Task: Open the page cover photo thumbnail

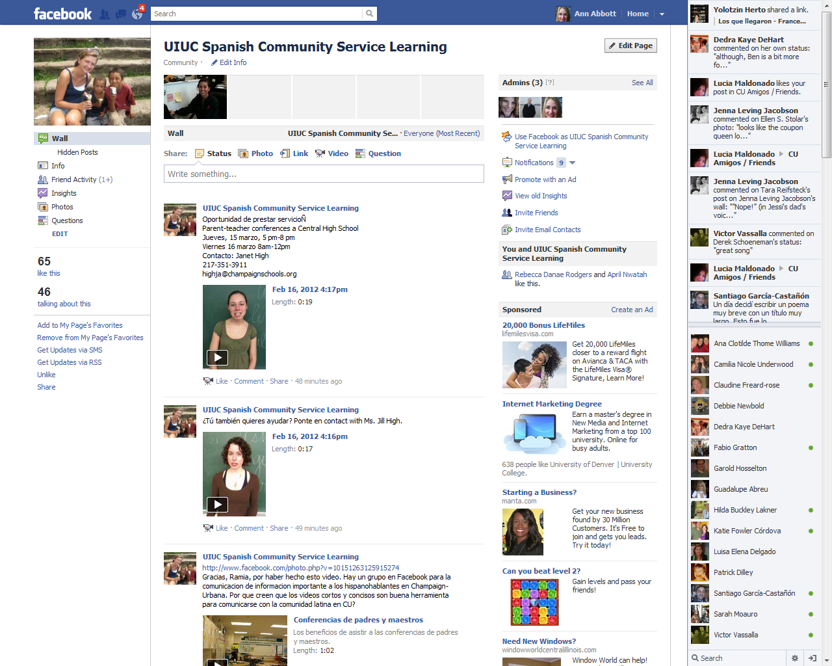Action: pos(195,97)
